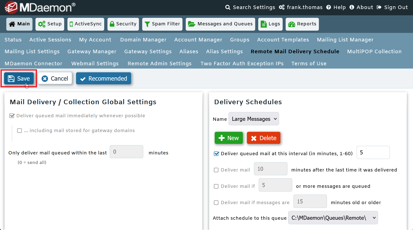This screenshot has height=230, width=413.
Task: Click the minutes field showing 0
Action: pyautogui.click(x=126, y=152)
